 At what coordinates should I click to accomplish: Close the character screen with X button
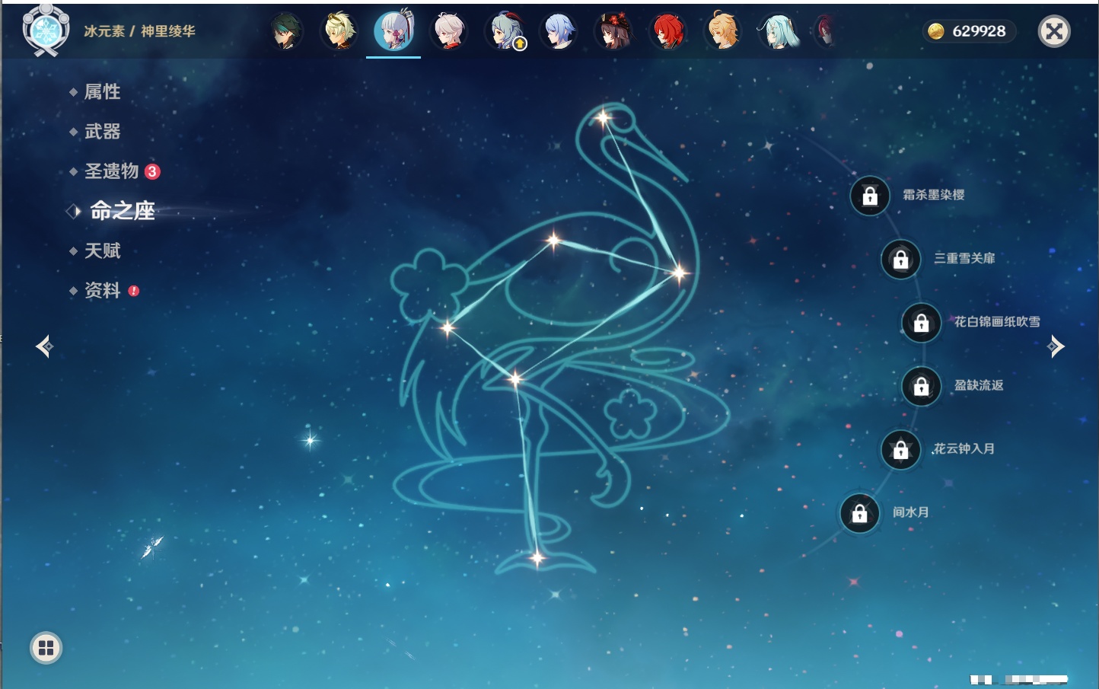click(1054, 31)
